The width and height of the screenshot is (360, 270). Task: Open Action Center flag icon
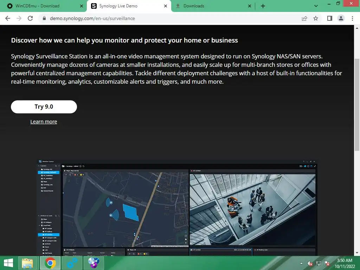pyautogui.click(x=327, y=263)
